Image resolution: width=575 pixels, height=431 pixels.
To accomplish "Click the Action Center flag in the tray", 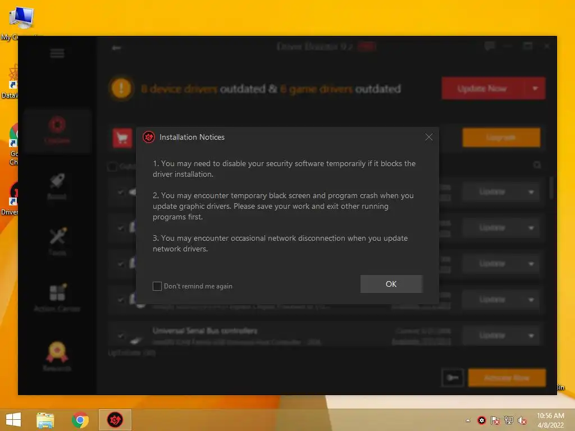I will [x=495, y=420].
